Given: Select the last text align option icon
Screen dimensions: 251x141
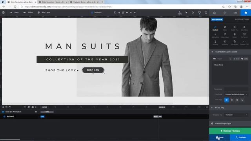Looking at the screenshot, I should click(x=242, y=100).
